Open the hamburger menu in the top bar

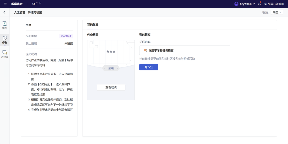coord(5,4)
